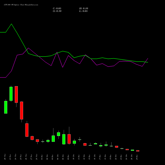Click the '25 Nov' date label
The width and height of the screenshot is (165, 165).
(x=21, y=157)
